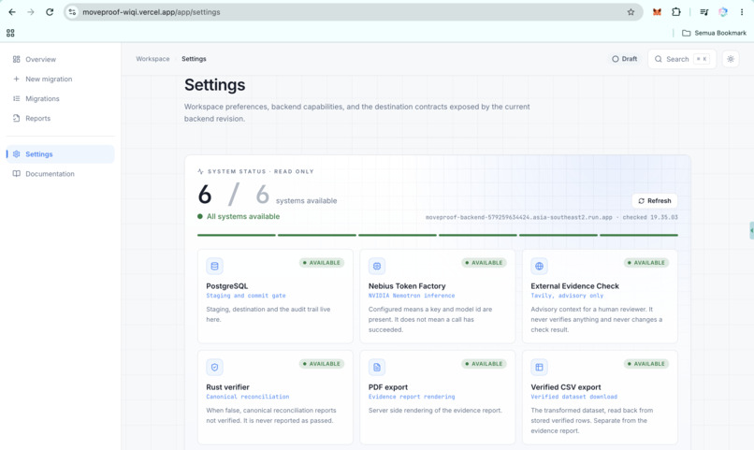
Task: Click the PostgreSQL card title
Action: [x=227, y=285]
